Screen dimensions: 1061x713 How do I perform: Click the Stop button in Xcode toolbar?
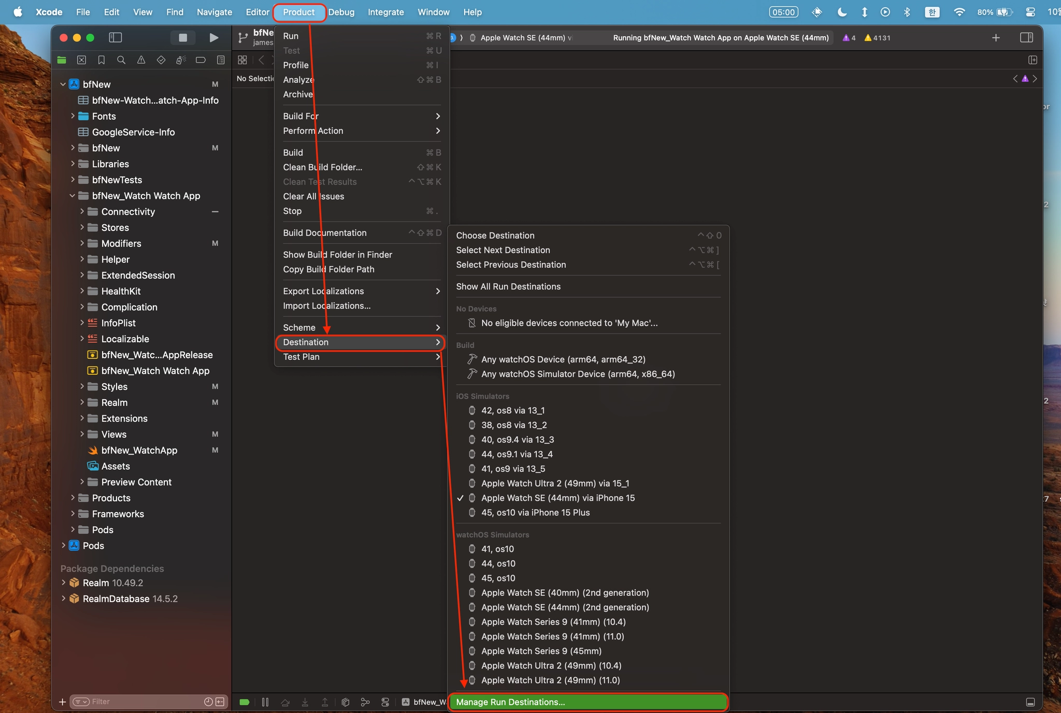pyautogui.click(x=182, y=37)
